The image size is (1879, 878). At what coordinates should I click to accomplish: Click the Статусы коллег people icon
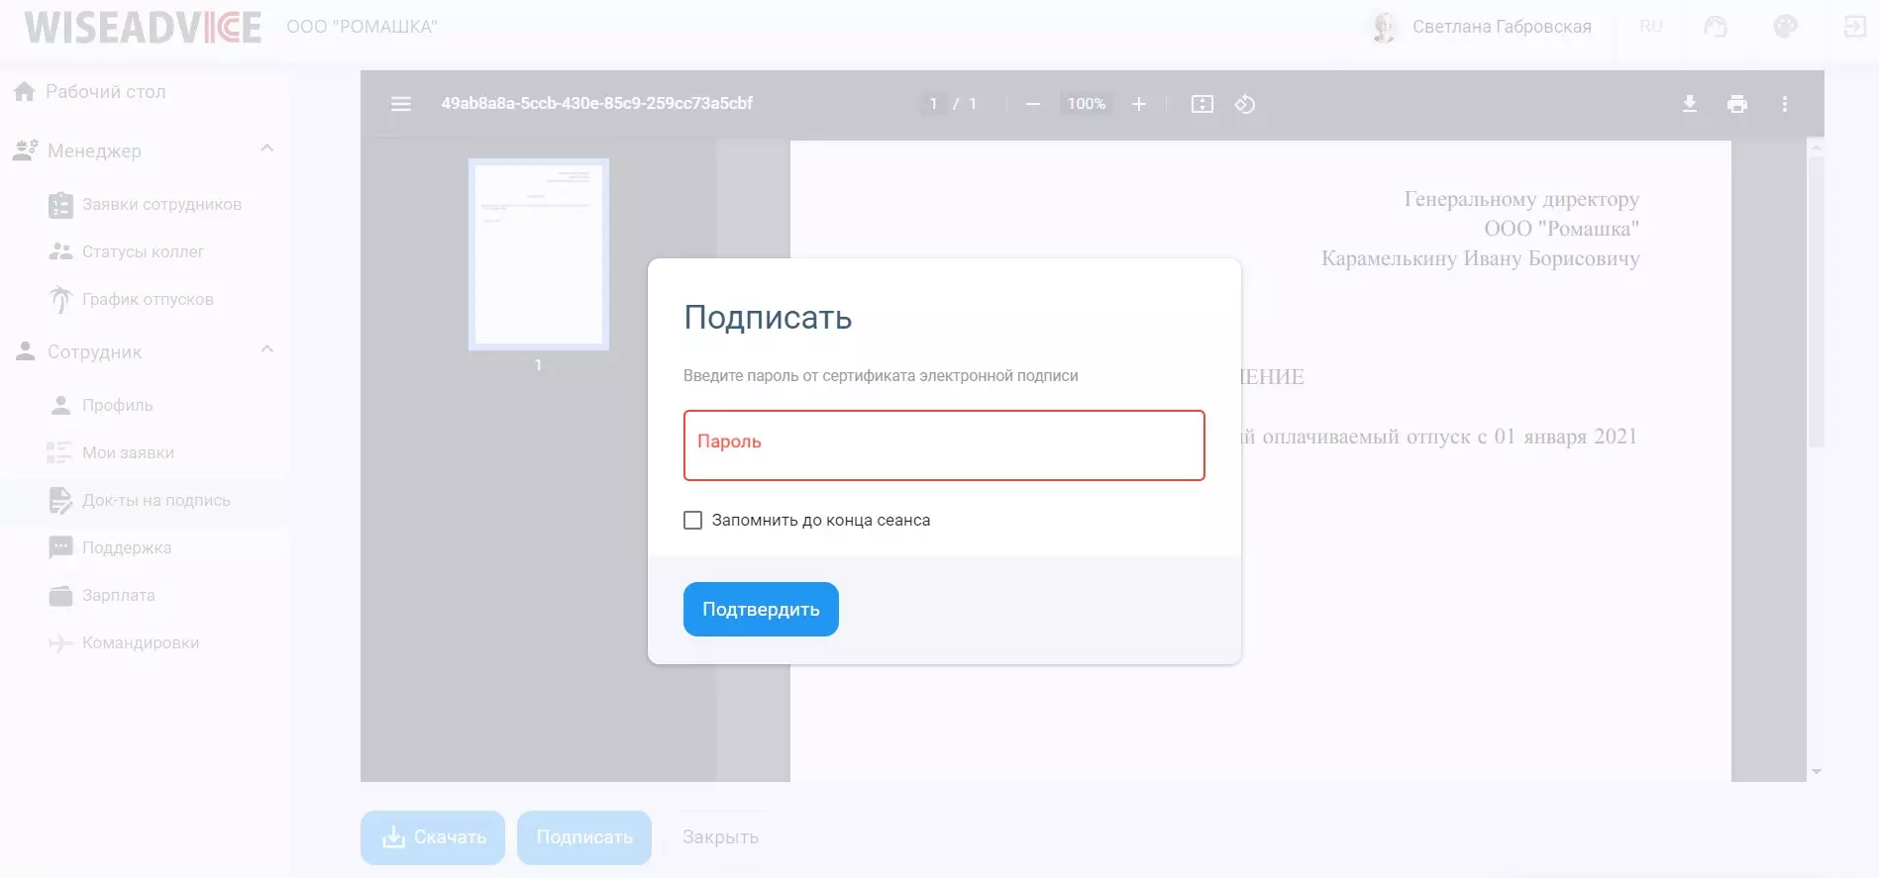click(x=61, y=252)
